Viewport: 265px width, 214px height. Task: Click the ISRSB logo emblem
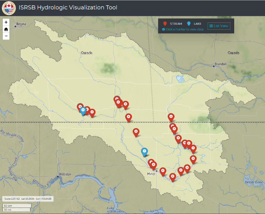9,8
